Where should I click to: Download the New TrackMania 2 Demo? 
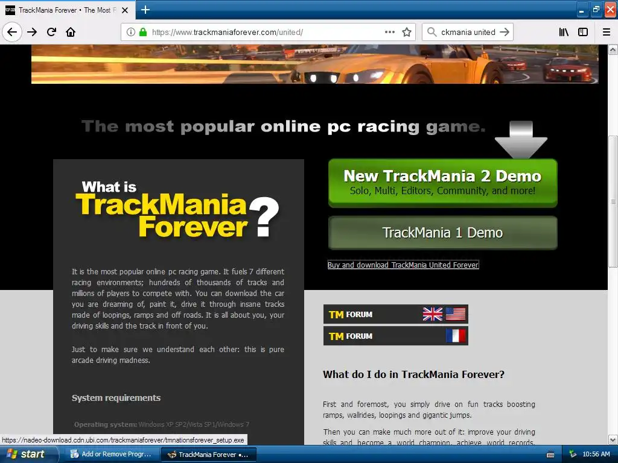(442, 183)
